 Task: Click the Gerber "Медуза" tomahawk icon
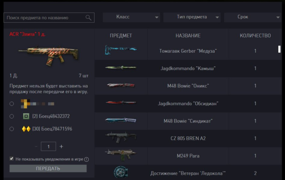tap(121, 49)
